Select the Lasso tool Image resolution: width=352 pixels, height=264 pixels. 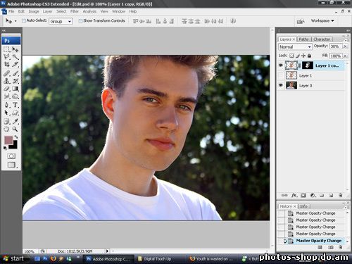click(6, 56)
